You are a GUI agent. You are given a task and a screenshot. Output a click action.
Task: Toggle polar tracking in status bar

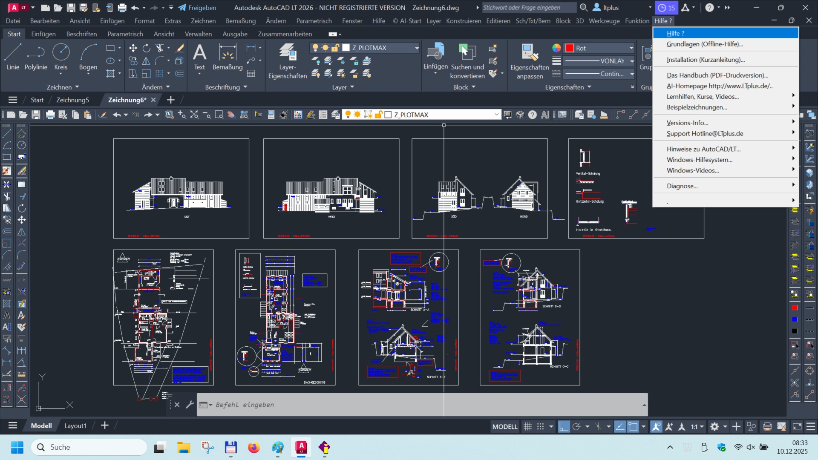click(577, 426)
